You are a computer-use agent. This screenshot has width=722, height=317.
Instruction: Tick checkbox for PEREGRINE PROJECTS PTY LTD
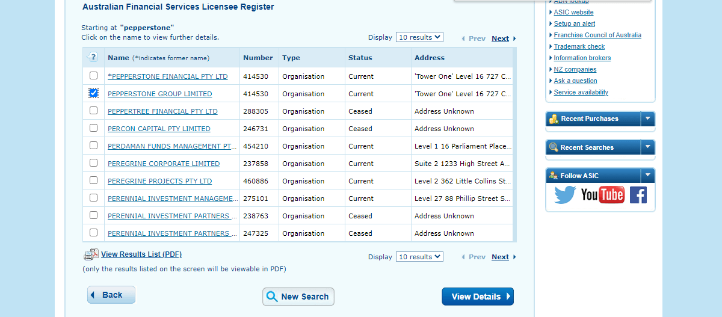(x=93, y=180)
